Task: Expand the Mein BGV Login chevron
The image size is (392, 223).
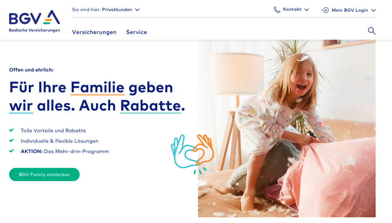Action: coord(373,10)
